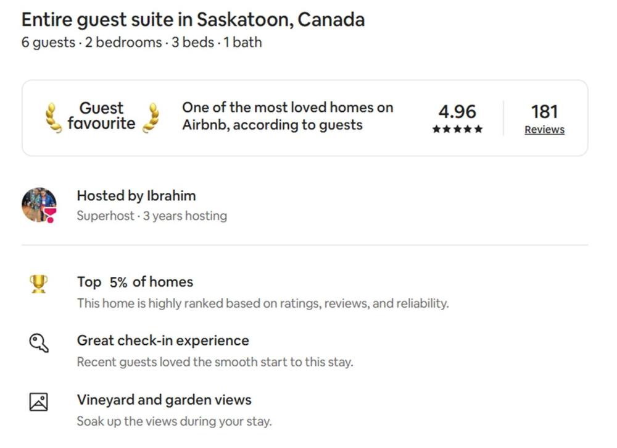Click the key icon for check-in experience

(38, 343)
